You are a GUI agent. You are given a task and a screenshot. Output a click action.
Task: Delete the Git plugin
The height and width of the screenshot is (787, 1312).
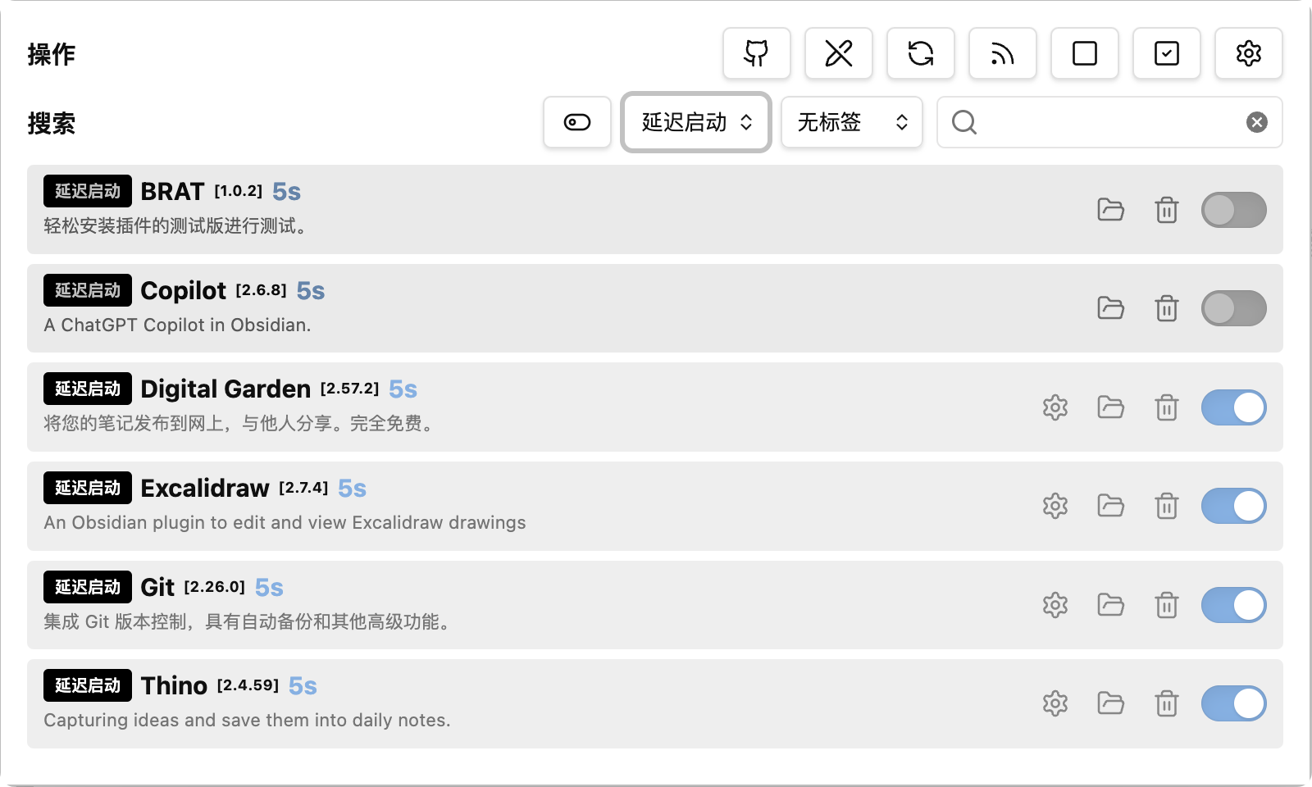coord(1166,605)
